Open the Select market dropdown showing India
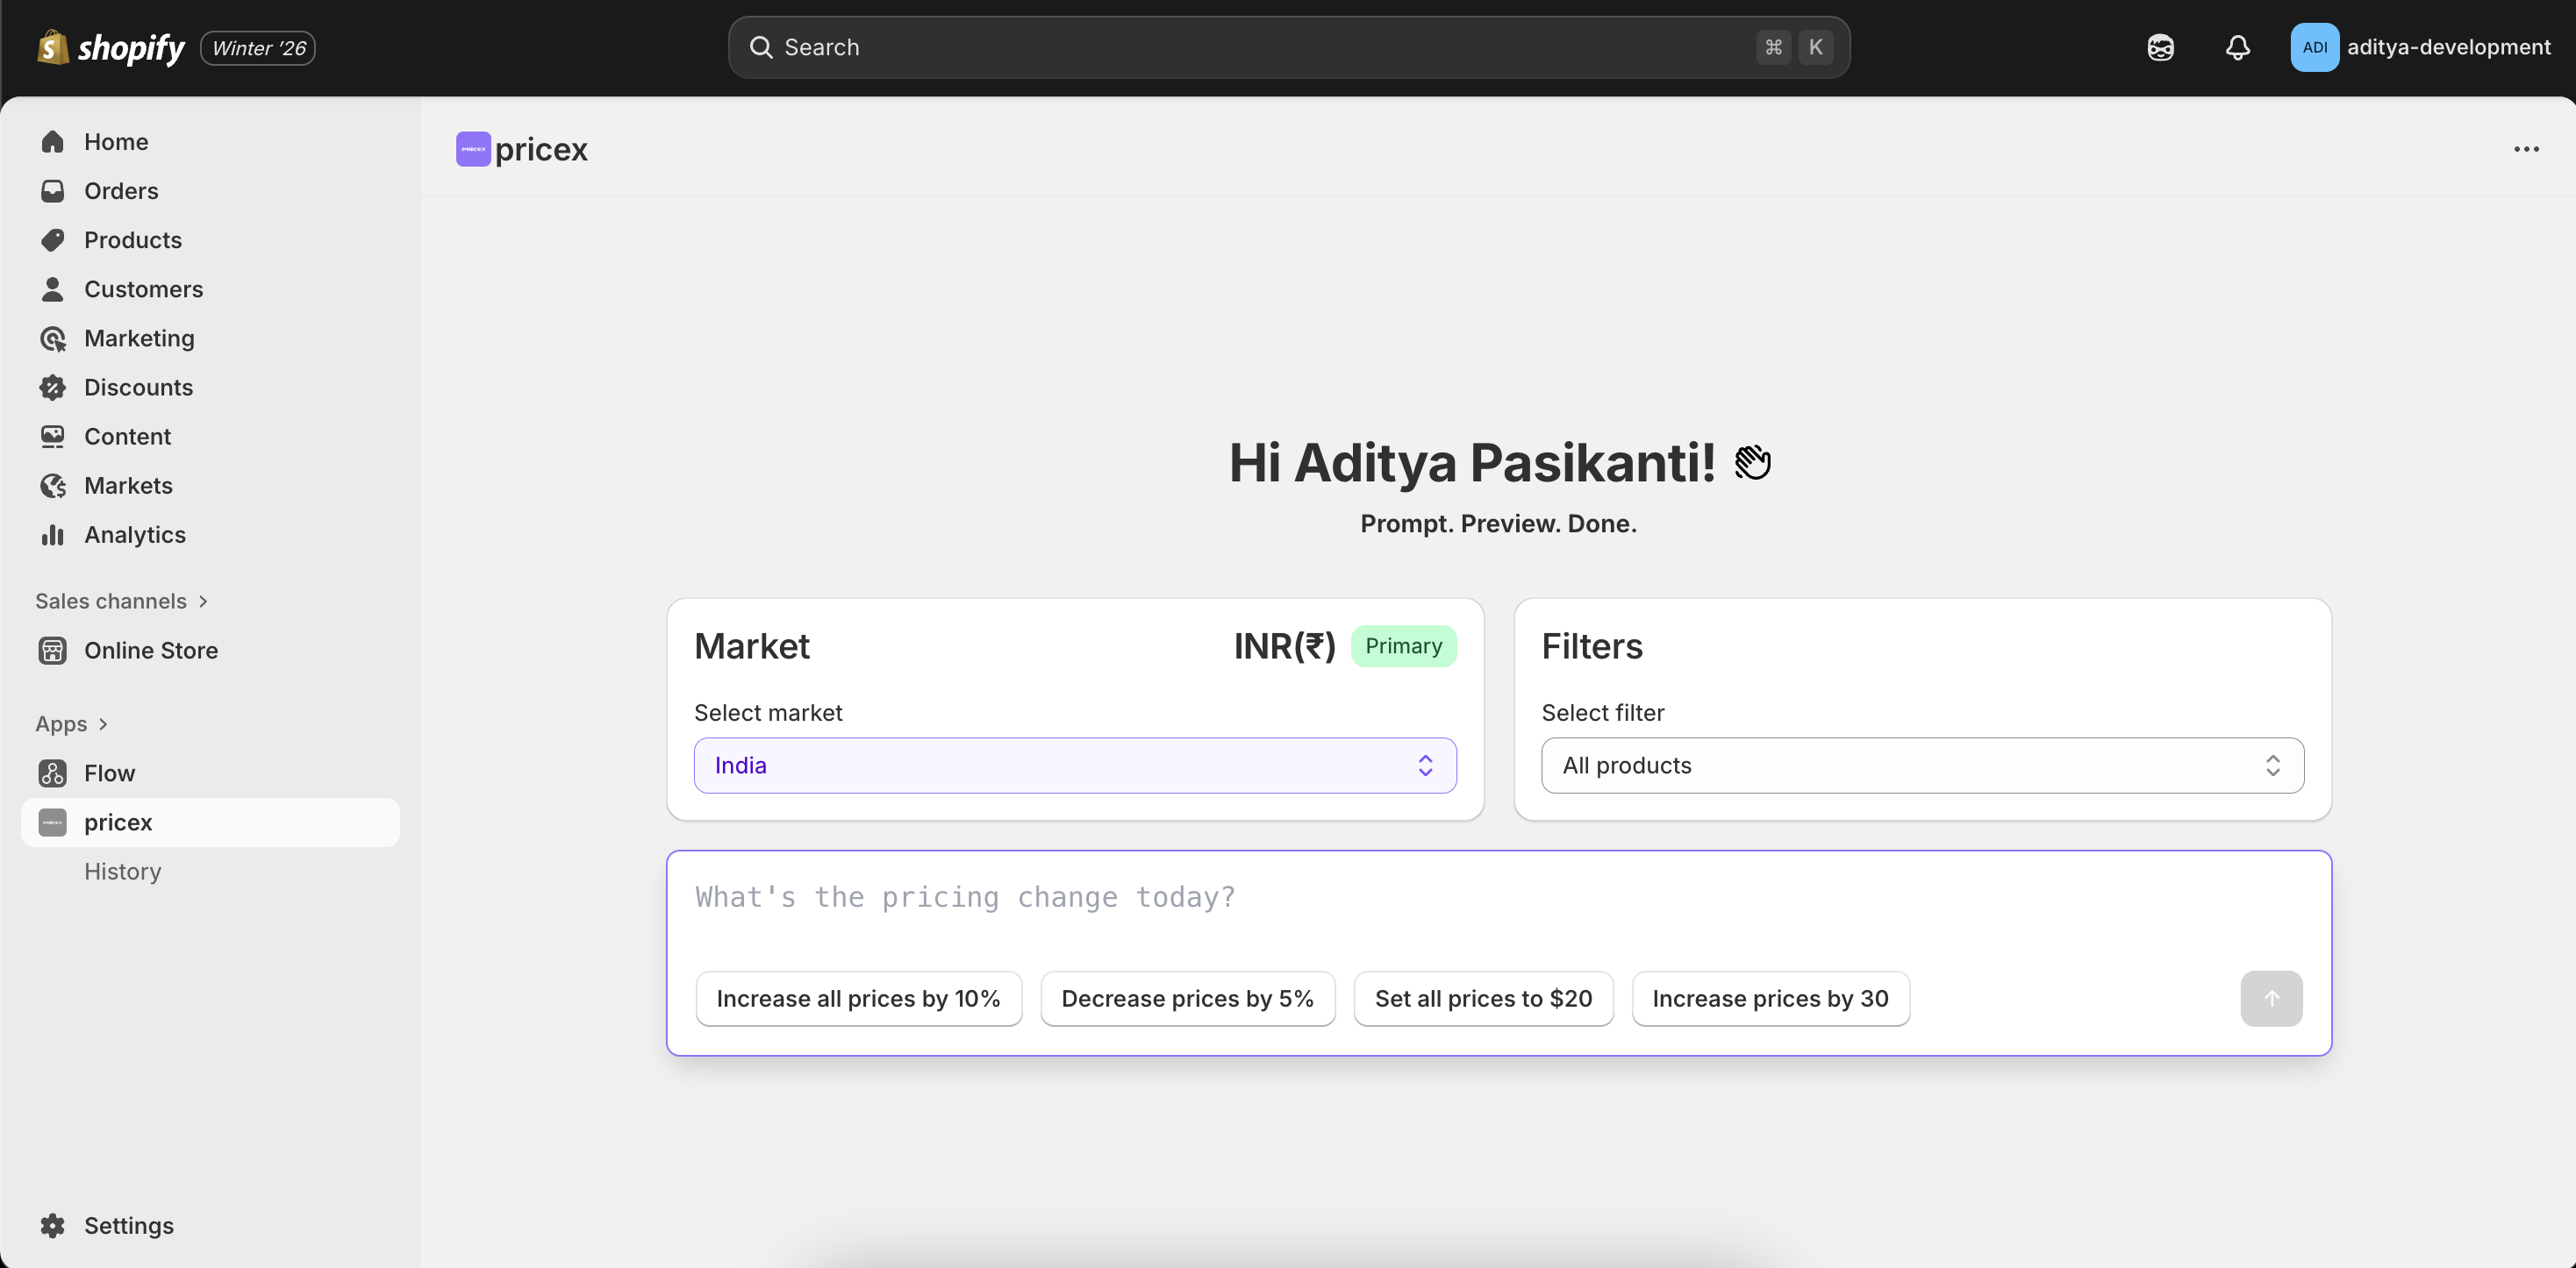Viewport: 2576px width, 1268px height. point(1074,766)
